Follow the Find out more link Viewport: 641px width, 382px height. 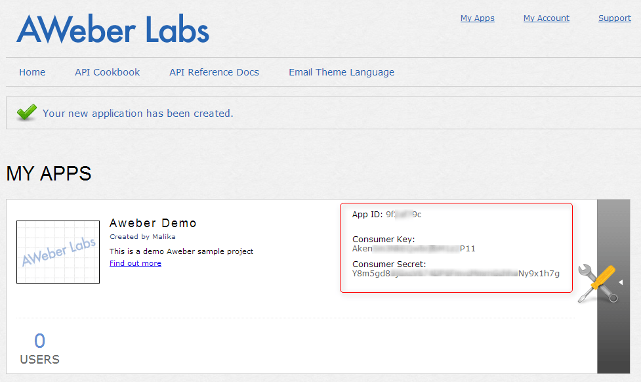tap(135, 263)
